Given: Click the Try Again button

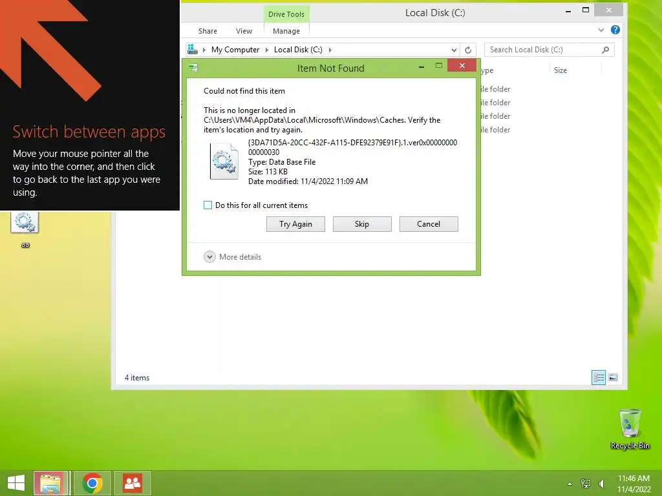Looking at the screenshot, I should 295,224.
